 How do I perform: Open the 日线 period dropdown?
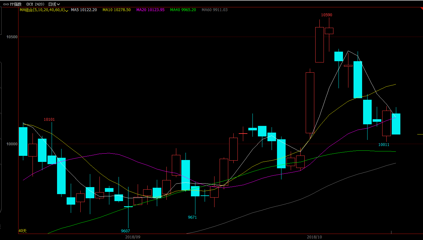tap(54, 4)
